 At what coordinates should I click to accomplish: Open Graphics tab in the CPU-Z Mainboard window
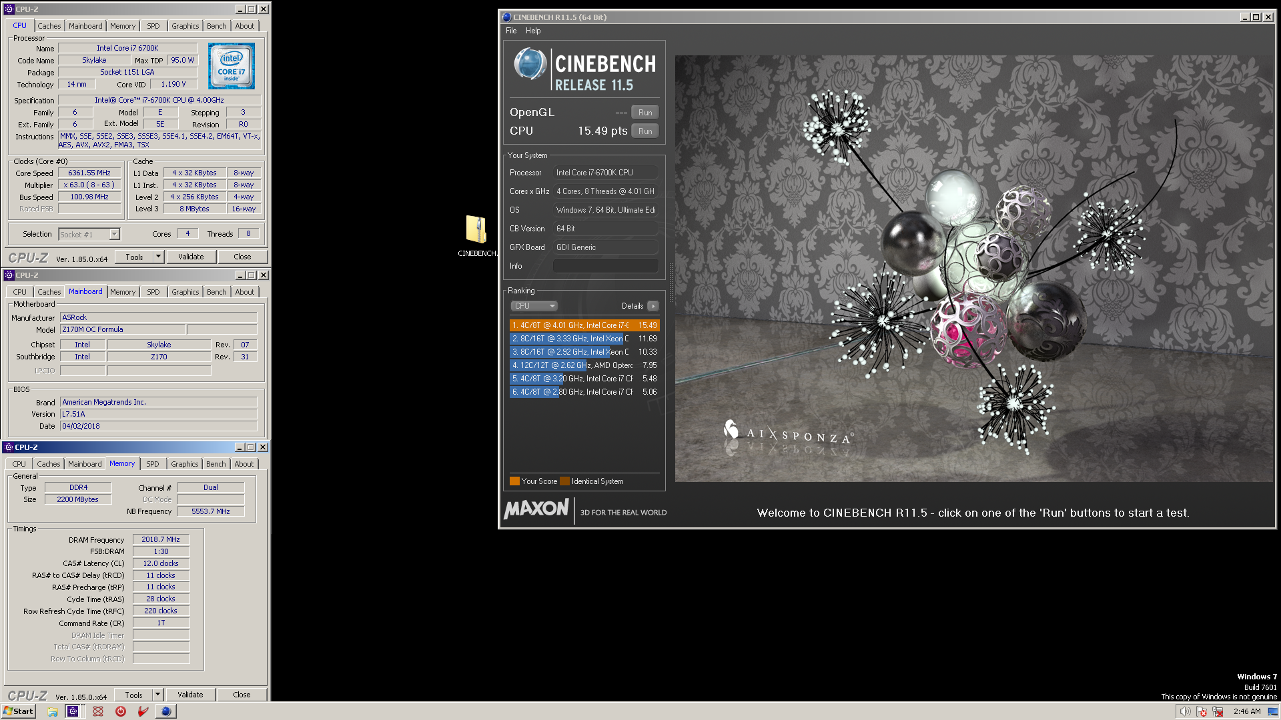tap(185, 292)
